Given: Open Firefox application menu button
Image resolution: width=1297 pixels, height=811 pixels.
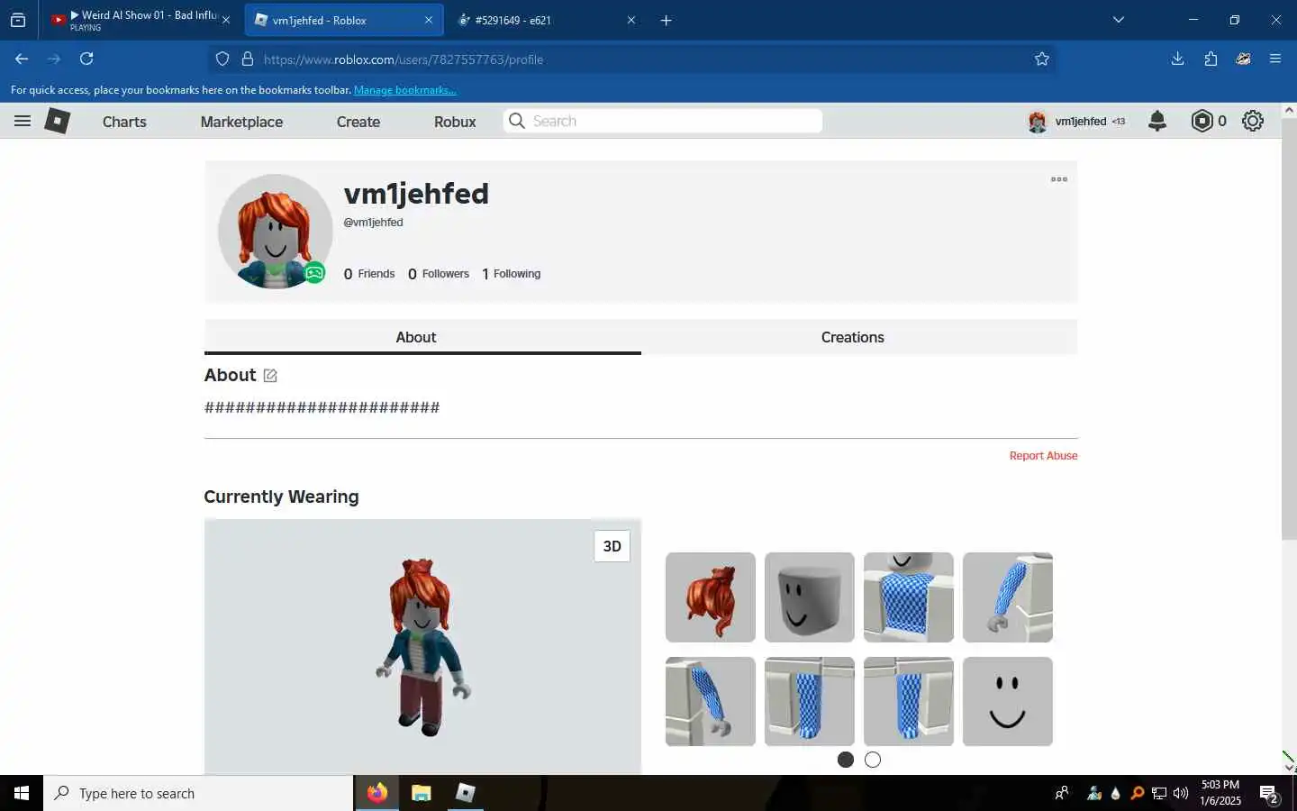Looking at the screenshot, I should (1275, 59).
